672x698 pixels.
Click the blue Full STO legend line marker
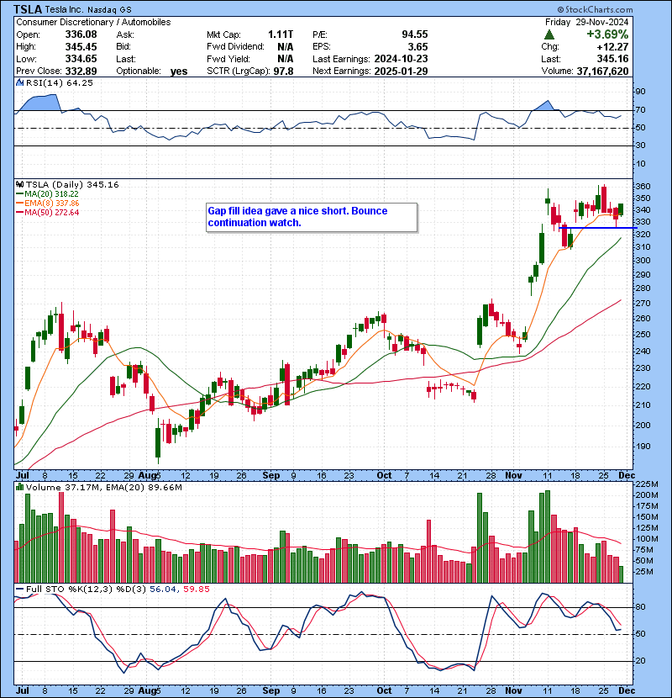[19, 589]
